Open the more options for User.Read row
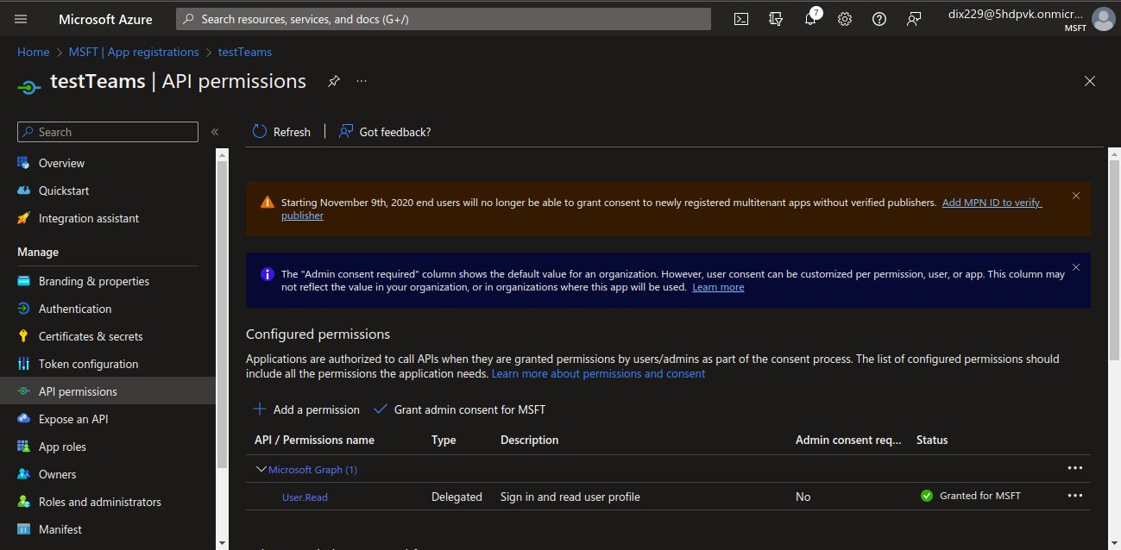The height and width of the screenshot is (550, 1121). [x=1075, y=496]
